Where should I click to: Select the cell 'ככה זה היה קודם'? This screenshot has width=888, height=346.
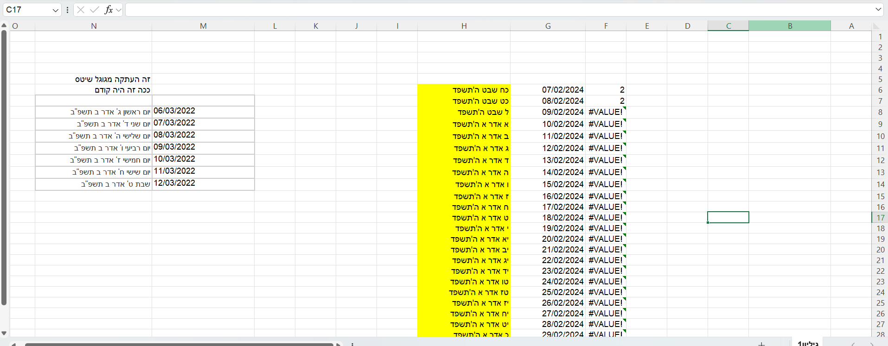coord(94,90)
